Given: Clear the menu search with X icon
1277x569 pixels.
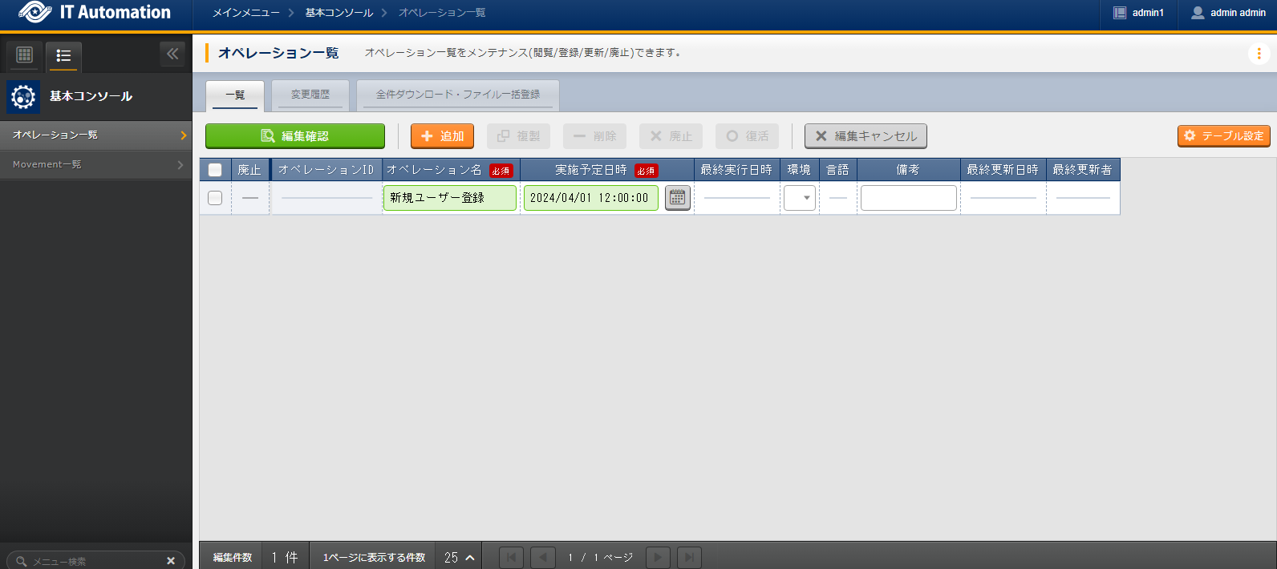Looking at the screenshot, I should coord(171,561).
